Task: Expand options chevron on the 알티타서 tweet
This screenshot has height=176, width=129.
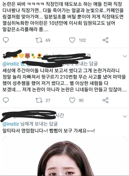Action: point(125,116)
